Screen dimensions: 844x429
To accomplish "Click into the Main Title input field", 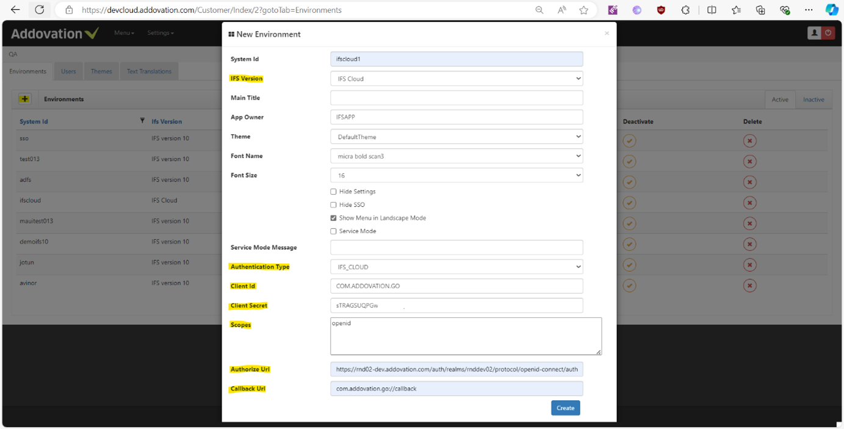I will pyautogui.click(x=456, y=98).
